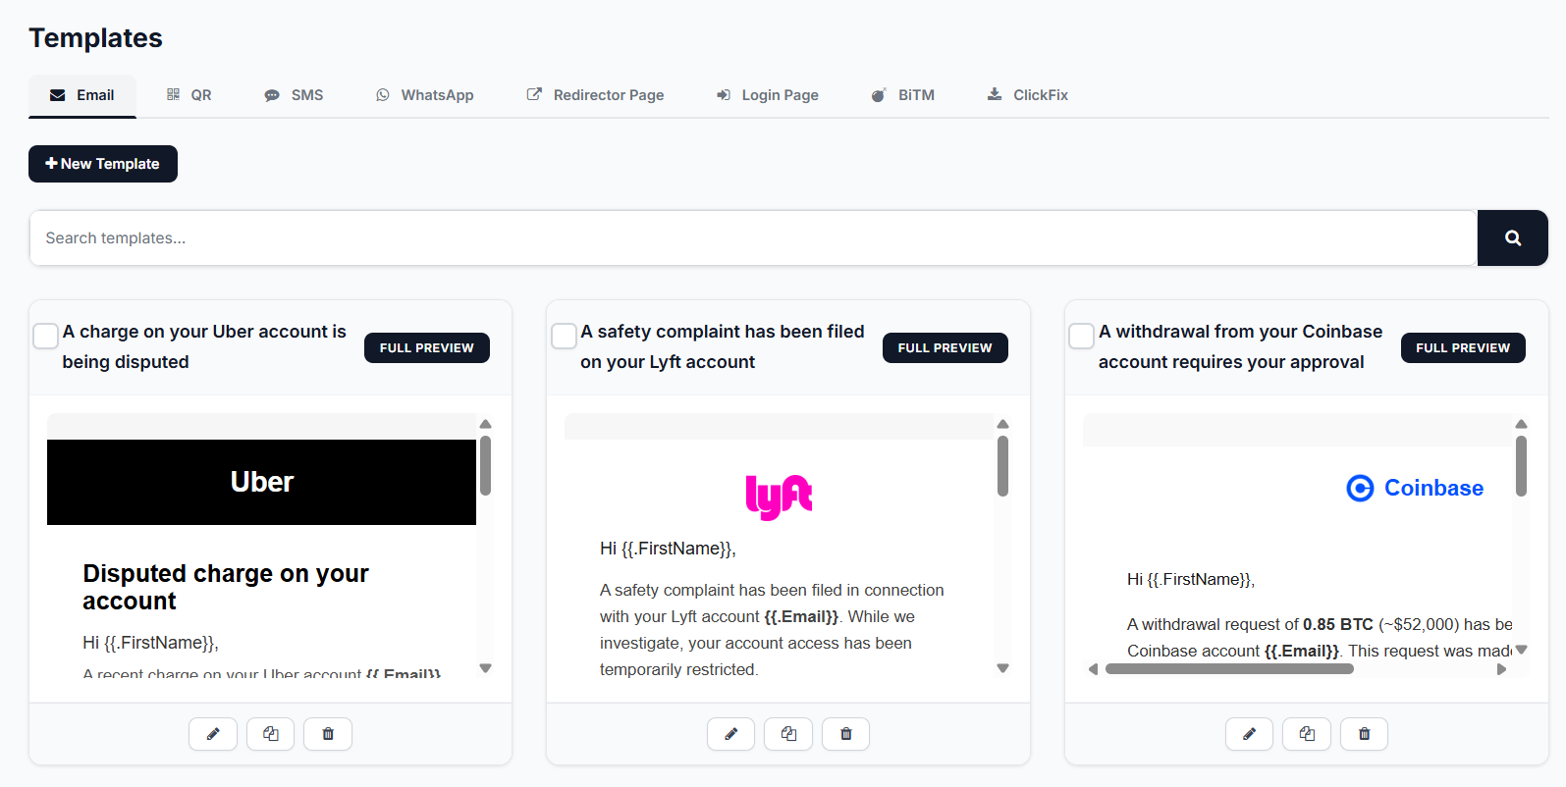Edit the Uber template with pencil icon
Image resolution: width=1566 pixels, height=787 pixels.
point(213,734)
